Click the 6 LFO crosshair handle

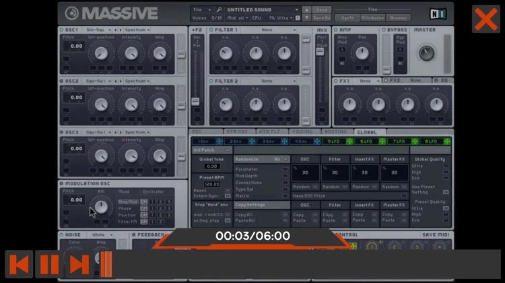[x=382, y=141]
